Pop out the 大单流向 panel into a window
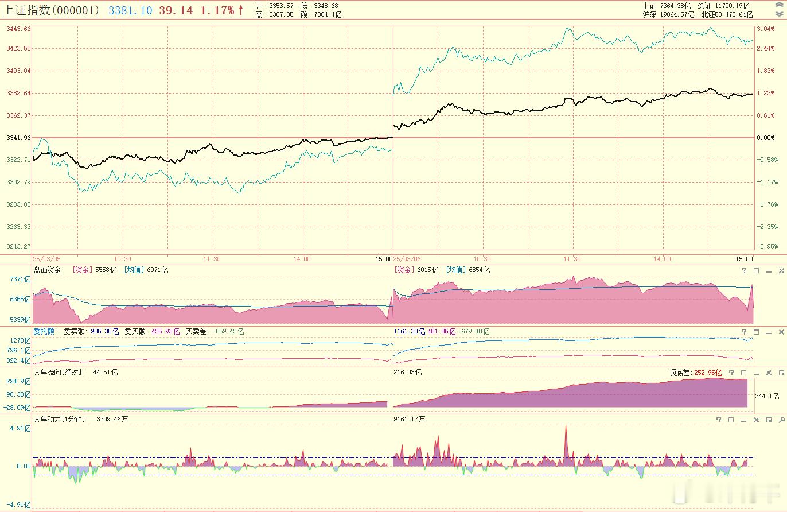 781,373
